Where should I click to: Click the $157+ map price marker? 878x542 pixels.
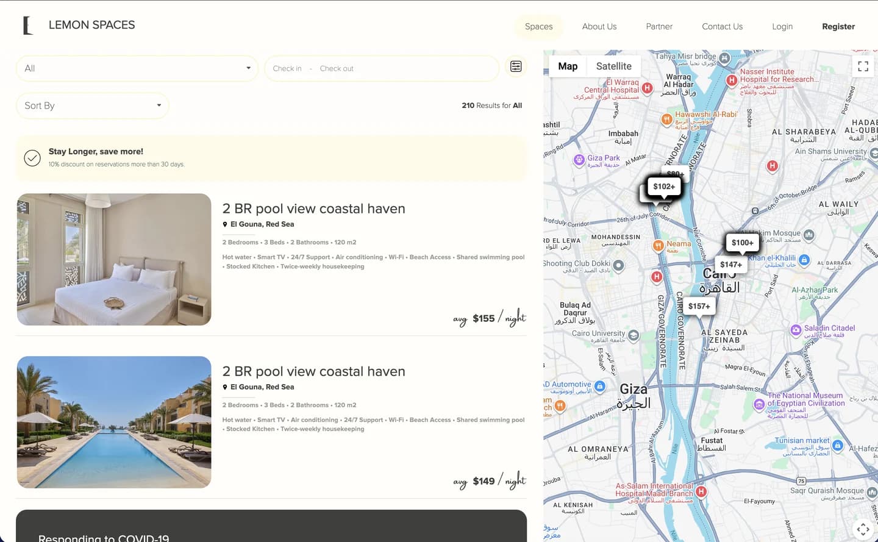point(699,306)
